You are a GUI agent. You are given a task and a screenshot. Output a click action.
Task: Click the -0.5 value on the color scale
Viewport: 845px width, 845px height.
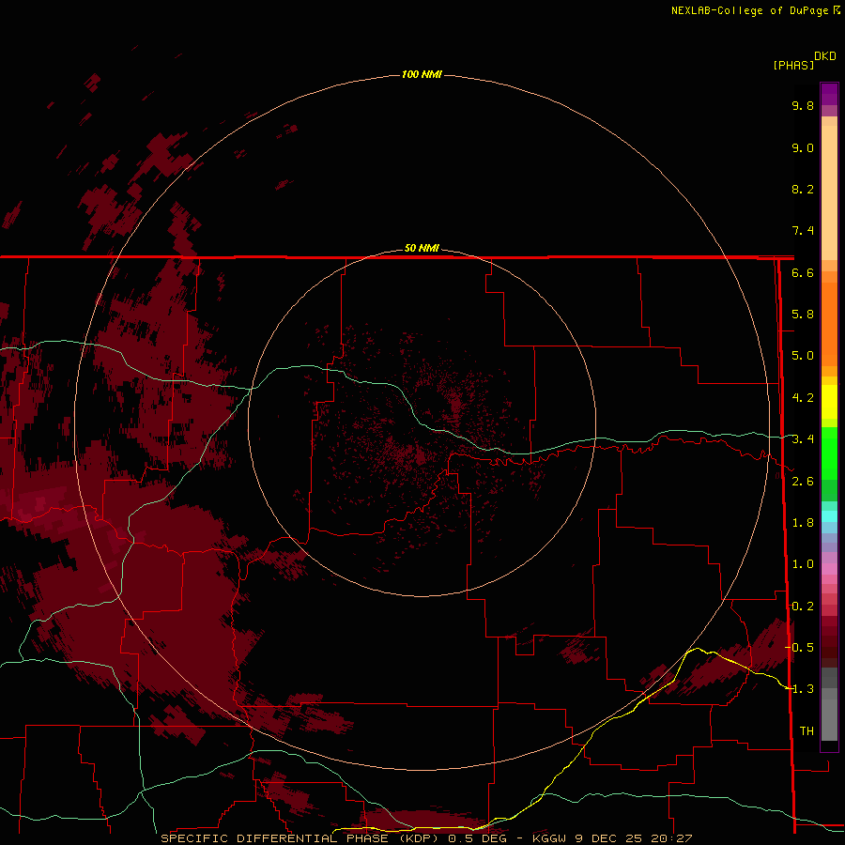coord(800,648)
